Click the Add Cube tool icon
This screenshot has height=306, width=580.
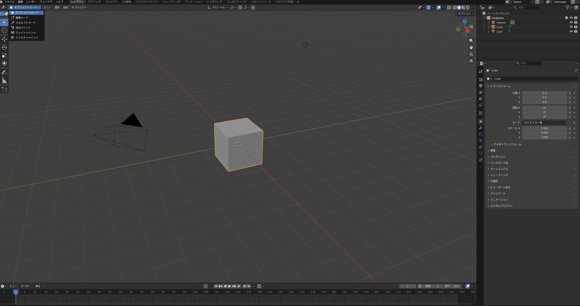(4, 89)
